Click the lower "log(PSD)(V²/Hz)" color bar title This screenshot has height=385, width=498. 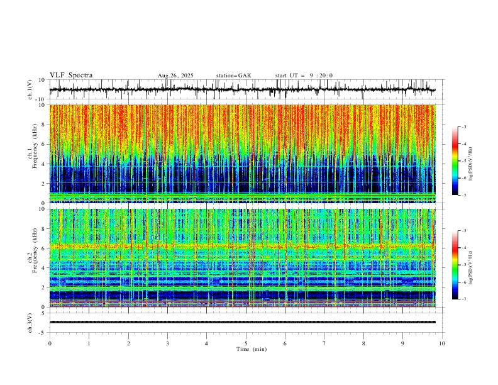pos(471,267)
